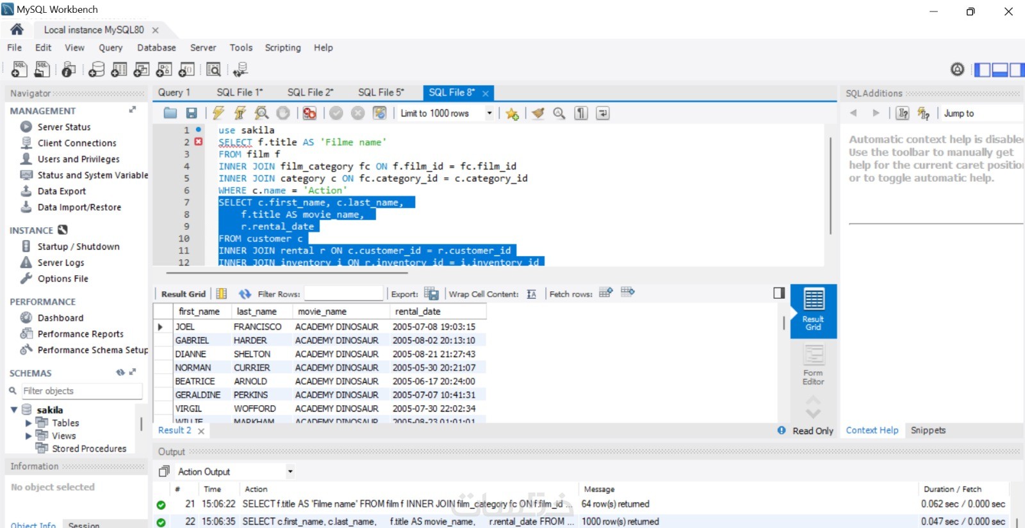Create a new function icon
This screenshot has width=1025, height=528.
pos(186,69)
